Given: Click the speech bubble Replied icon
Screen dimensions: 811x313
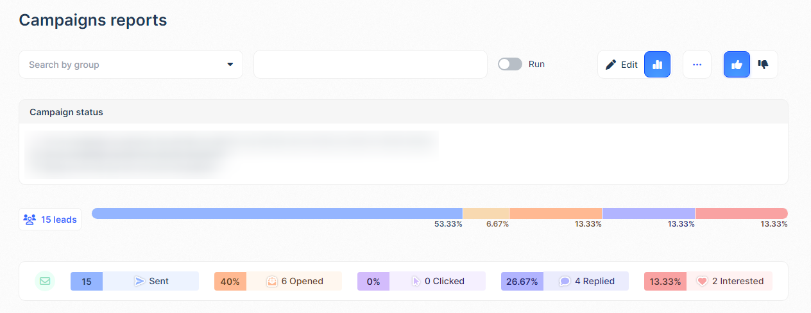Looking at the screenshot, I should tap(565, 281).
